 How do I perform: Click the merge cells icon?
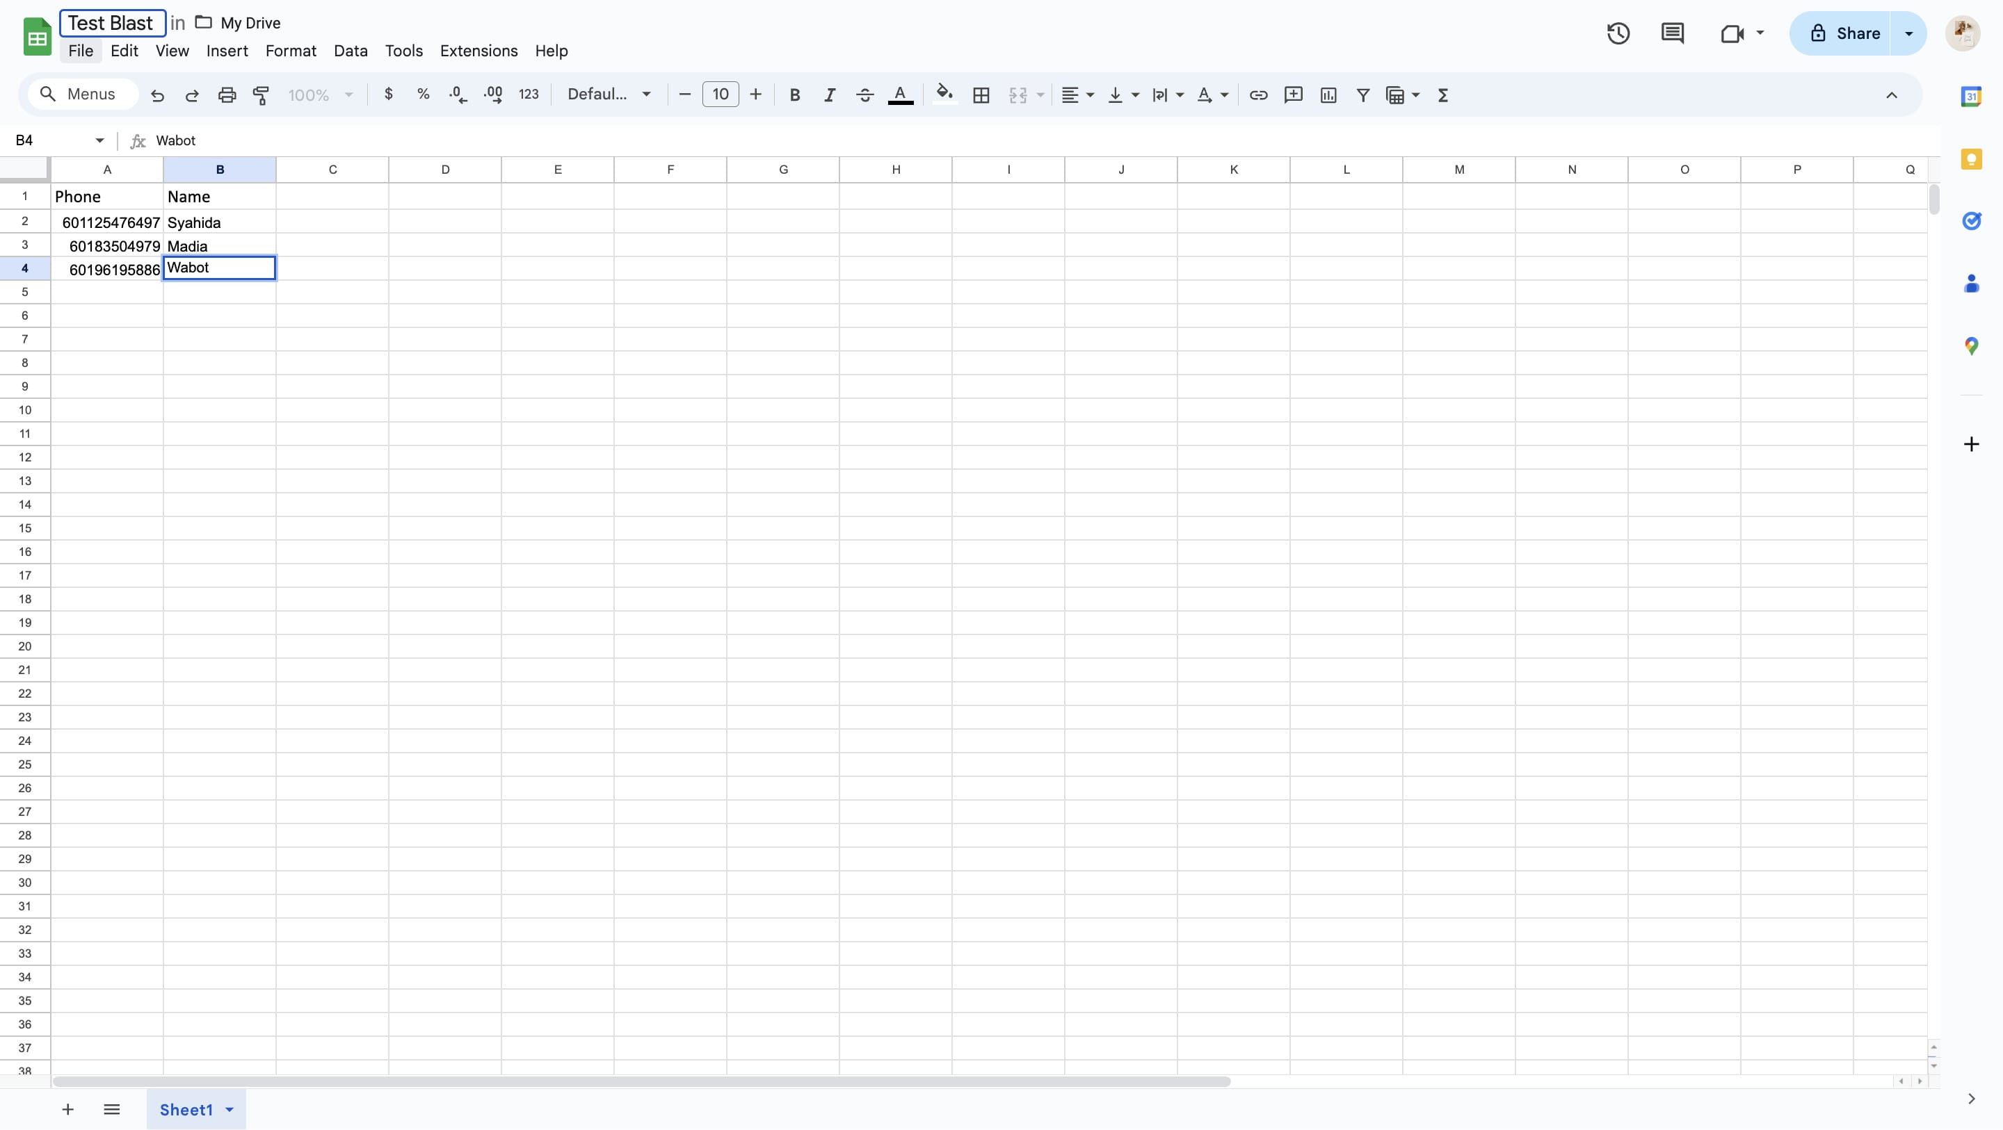coord(1018,94)
